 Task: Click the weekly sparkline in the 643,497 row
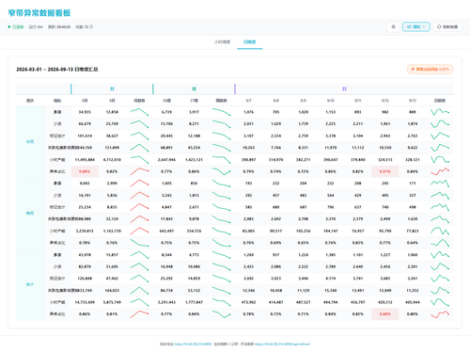click(221, 231)
